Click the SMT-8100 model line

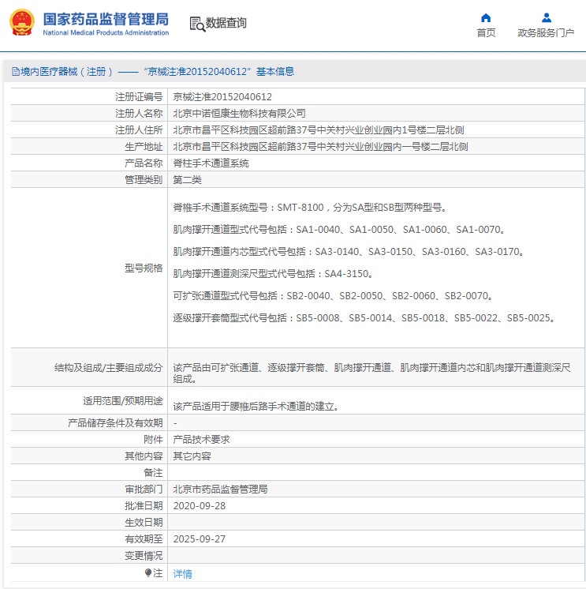click(x=310, y=208)
